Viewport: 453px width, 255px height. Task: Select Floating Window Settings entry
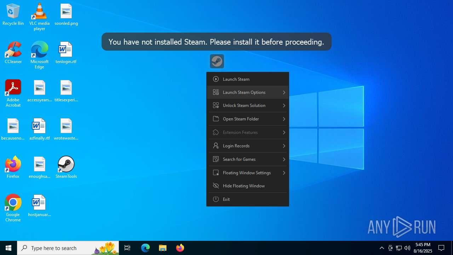pyautogui.click(x=248, y=173)
